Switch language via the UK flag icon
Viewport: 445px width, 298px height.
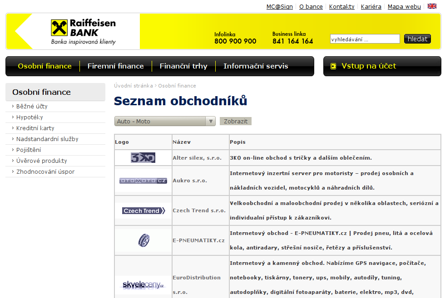point(432,6)
